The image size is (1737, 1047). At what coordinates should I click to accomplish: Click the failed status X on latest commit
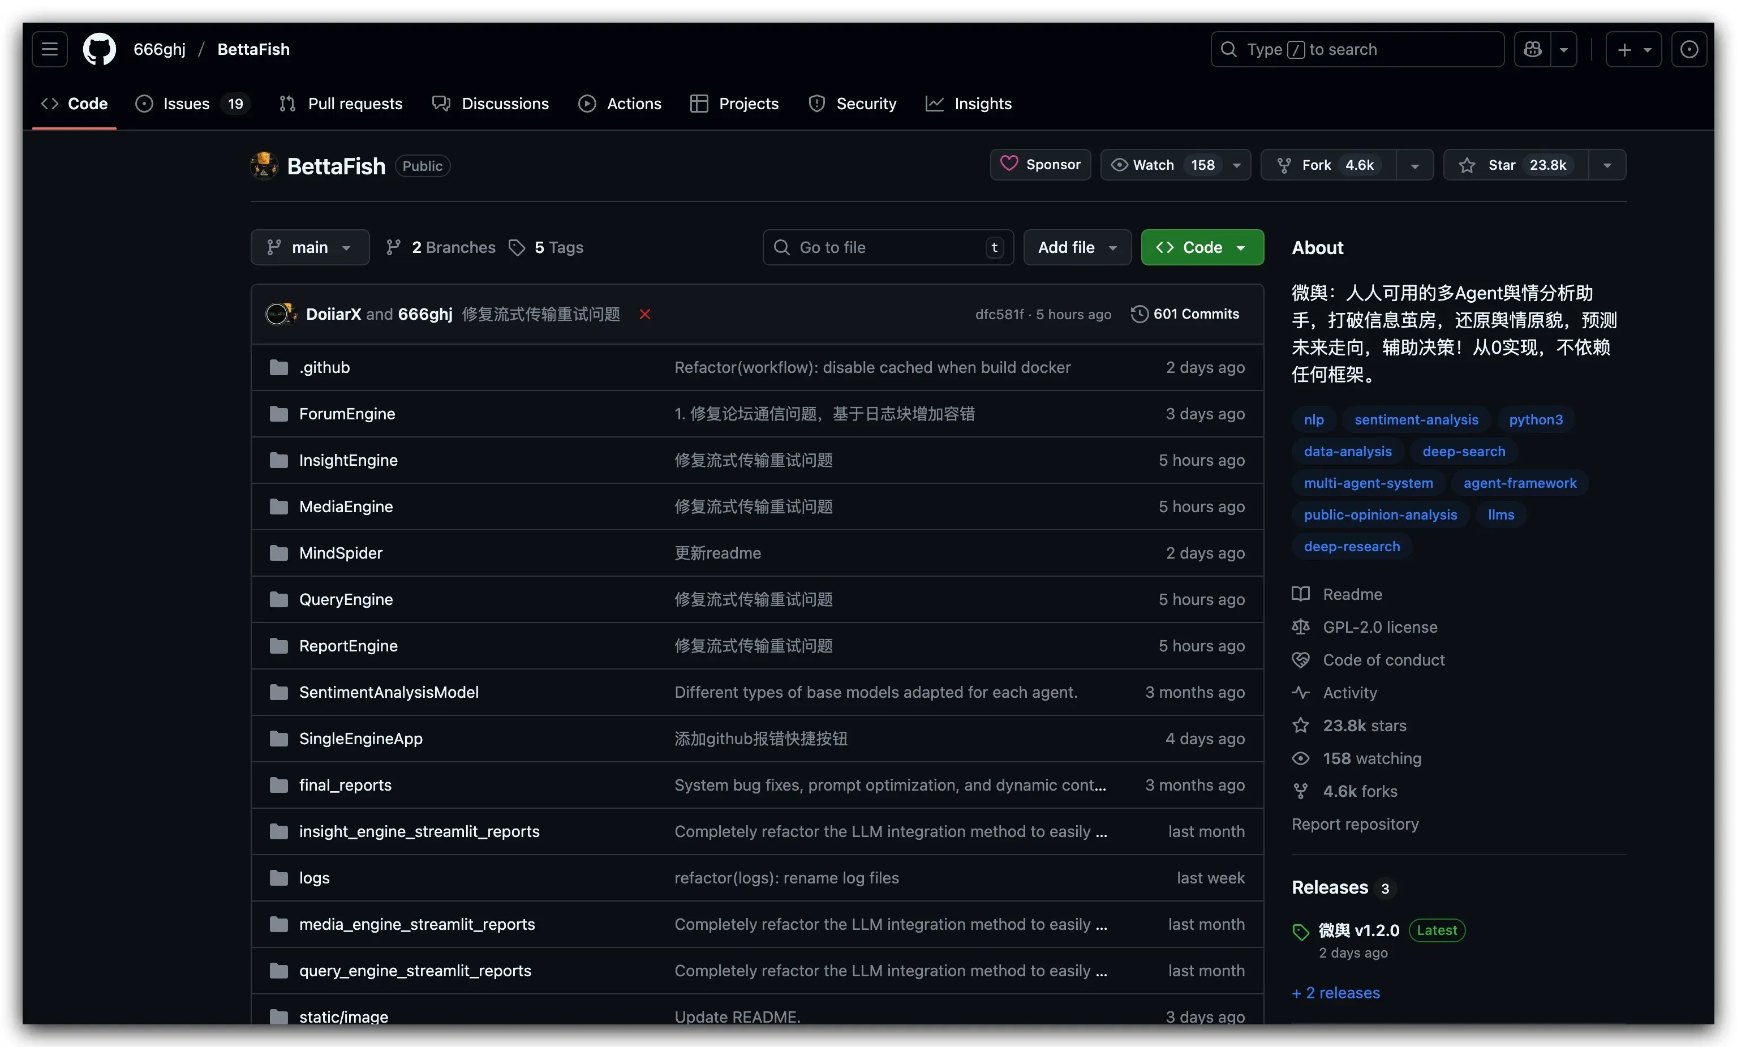click(x=644, y=314)
